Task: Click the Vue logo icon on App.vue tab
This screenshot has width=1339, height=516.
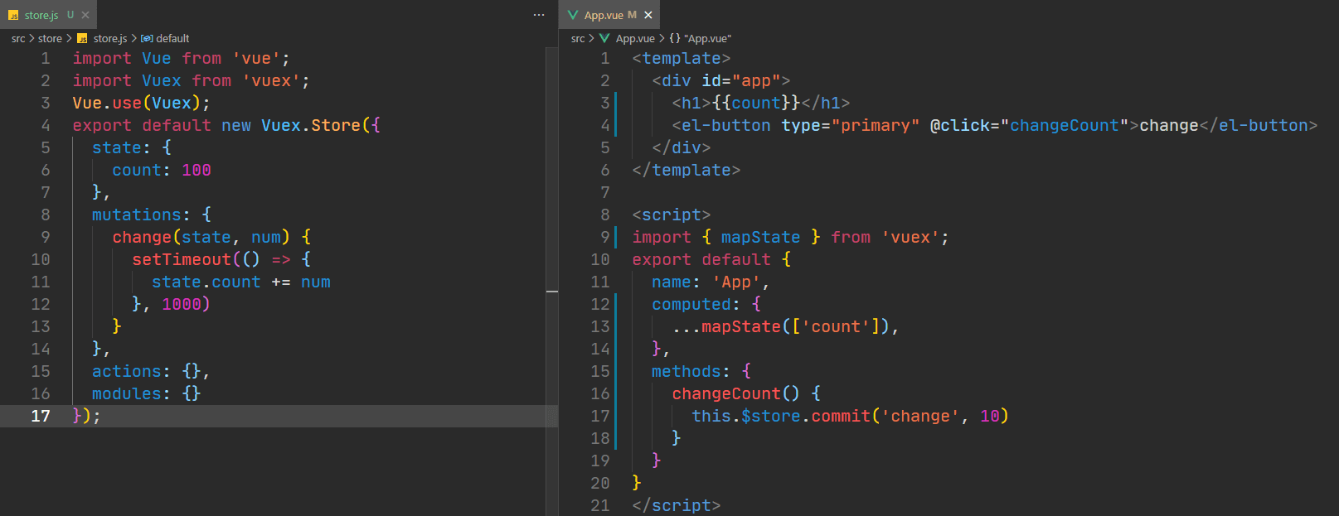Action: (573, 15)
